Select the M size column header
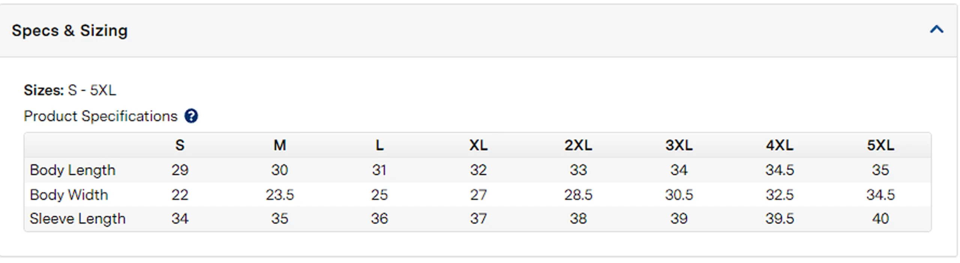The width and height of the screenshot is (960, 263). 280,145
